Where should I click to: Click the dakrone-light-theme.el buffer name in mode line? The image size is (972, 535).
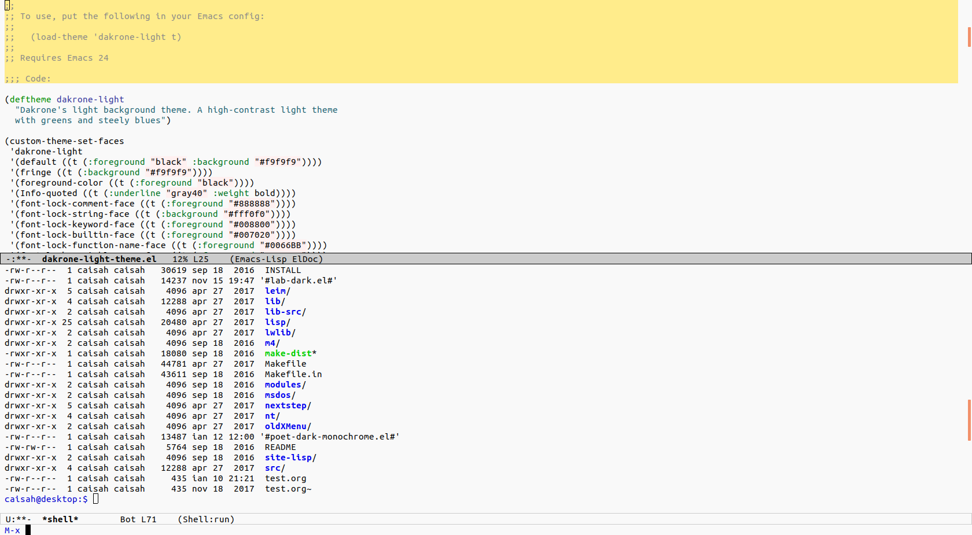99,259
